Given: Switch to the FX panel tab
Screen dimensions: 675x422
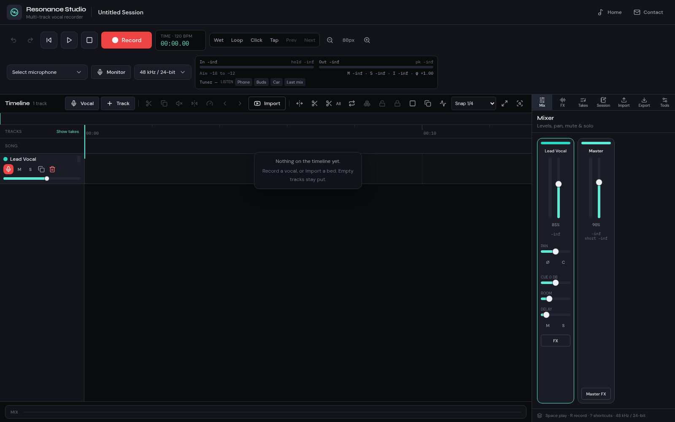Looking at the screenshot, I should pyautogui.click(x=562, y=102).
